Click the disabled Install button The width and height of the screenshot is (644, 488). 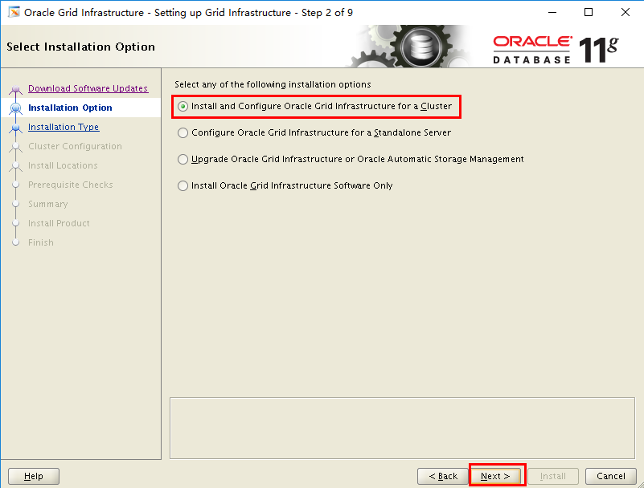point(553,476)
